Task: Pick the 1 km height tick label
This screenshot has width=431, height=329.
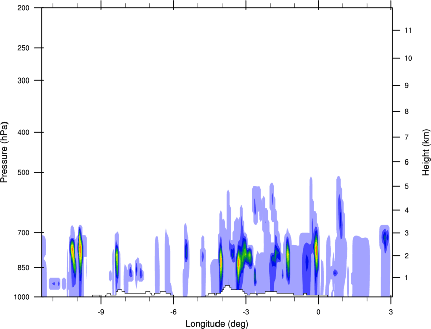Action: 407,278
